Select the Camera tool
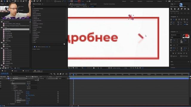Image resolution: width=191 pixels, height=107 pixels. pyautogui.click(x=16, y=1)
